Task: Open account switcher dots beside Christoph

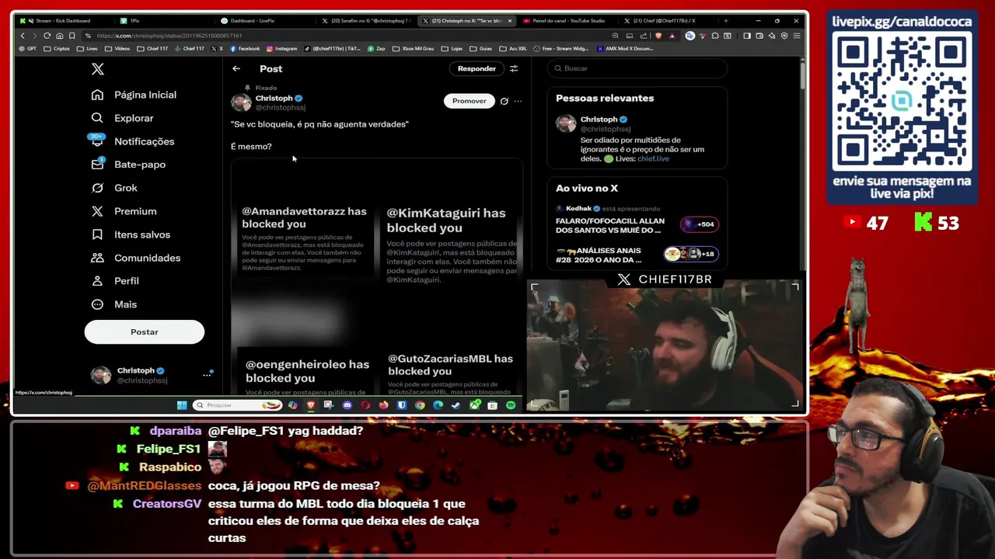Action: (207, 375)
